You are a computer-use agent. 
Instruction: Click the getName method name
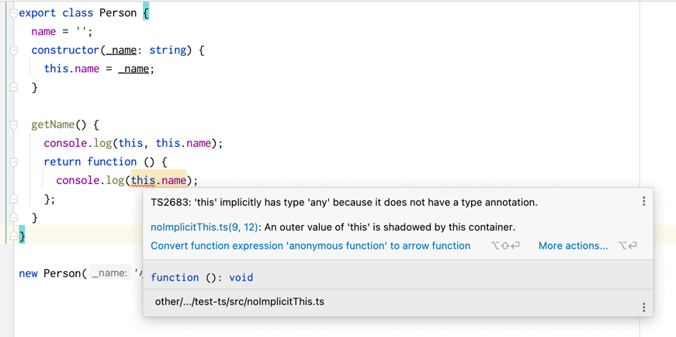pyautogui.click(x=53, y=125)
